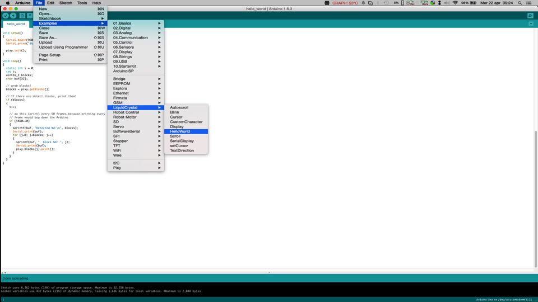Expand the Stepper examples submenu
The width and height of the screenshot is (538, 302).
pyautogui.click(x=136, y=141)
